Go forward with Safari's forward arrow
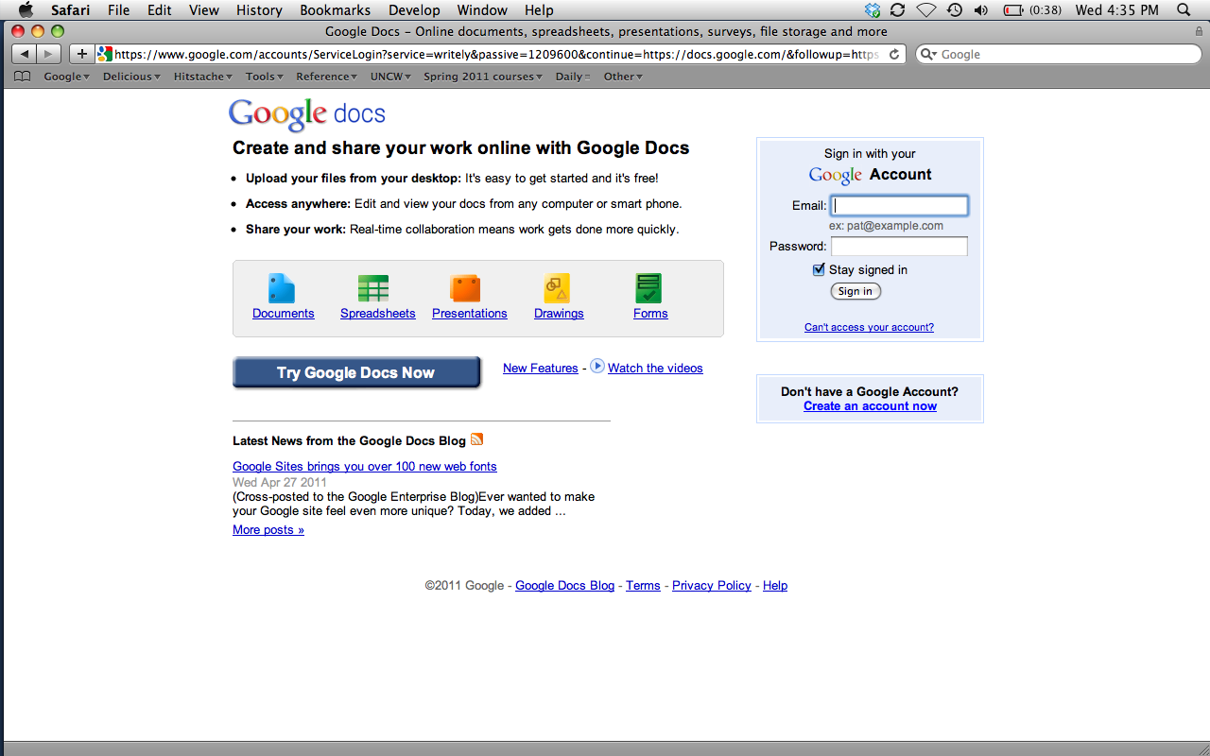The image size is (1210, 756). [x=49, y=54]
